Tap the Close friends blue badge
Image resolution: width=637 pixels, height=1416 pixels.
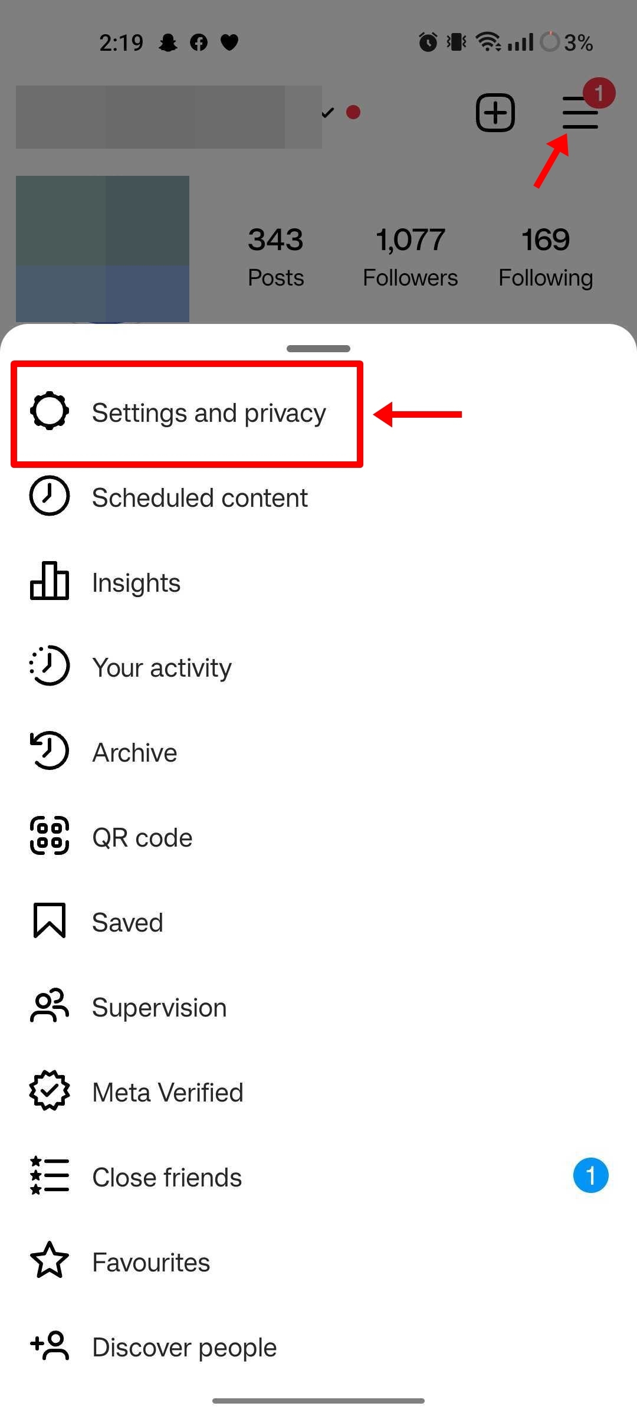[591, 1175]
